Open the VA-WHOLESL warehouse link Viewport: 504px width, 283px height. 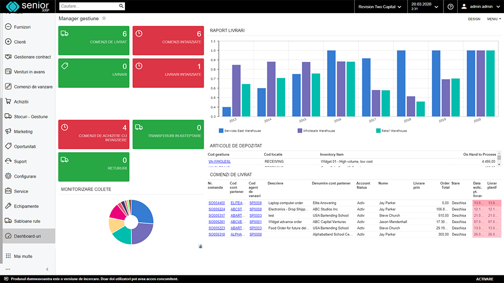tap(220, 161)
